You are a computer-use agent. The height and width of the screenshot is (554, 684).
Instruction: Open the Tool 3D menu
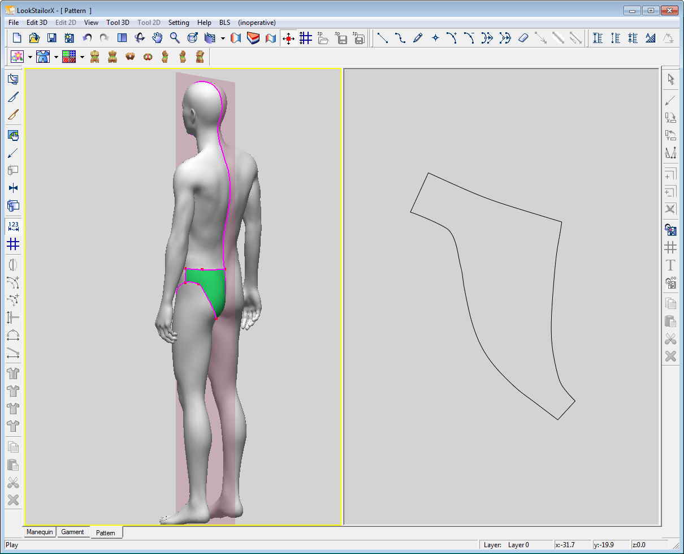[x=118, y=23]
